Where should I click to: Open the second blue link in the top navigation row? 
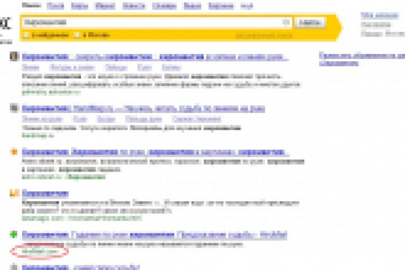tap(79, 6)
